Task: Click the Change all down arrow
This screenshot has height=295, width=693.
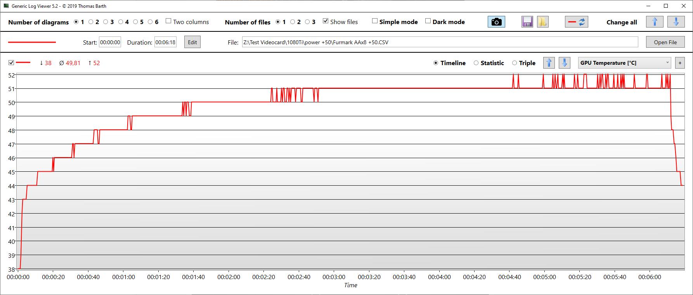Action: (x=676, y=22)
